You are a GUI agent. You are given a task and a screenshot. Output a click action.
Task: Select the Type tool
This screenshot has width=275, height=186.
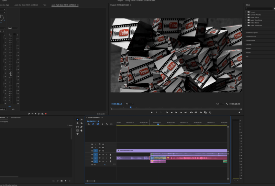pyautogui.click(x=78, y=134)
